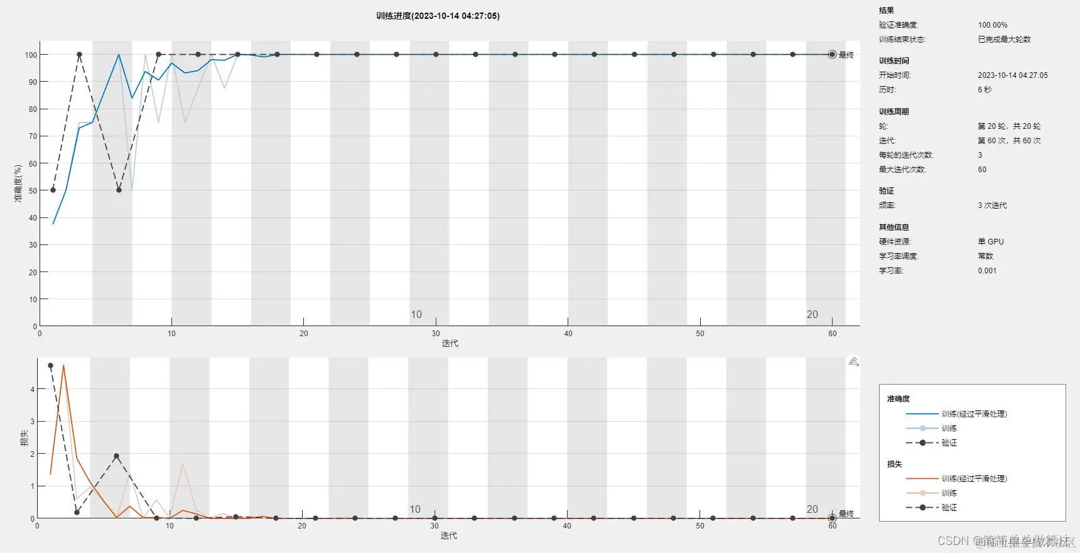Click the 损失 legend heading
Screen dimensions: 1080x553
(895, 464)
